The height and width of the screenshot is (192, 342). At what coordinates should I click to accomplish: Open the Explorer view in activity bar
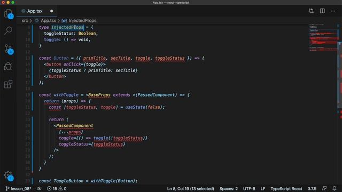point(9,13)
